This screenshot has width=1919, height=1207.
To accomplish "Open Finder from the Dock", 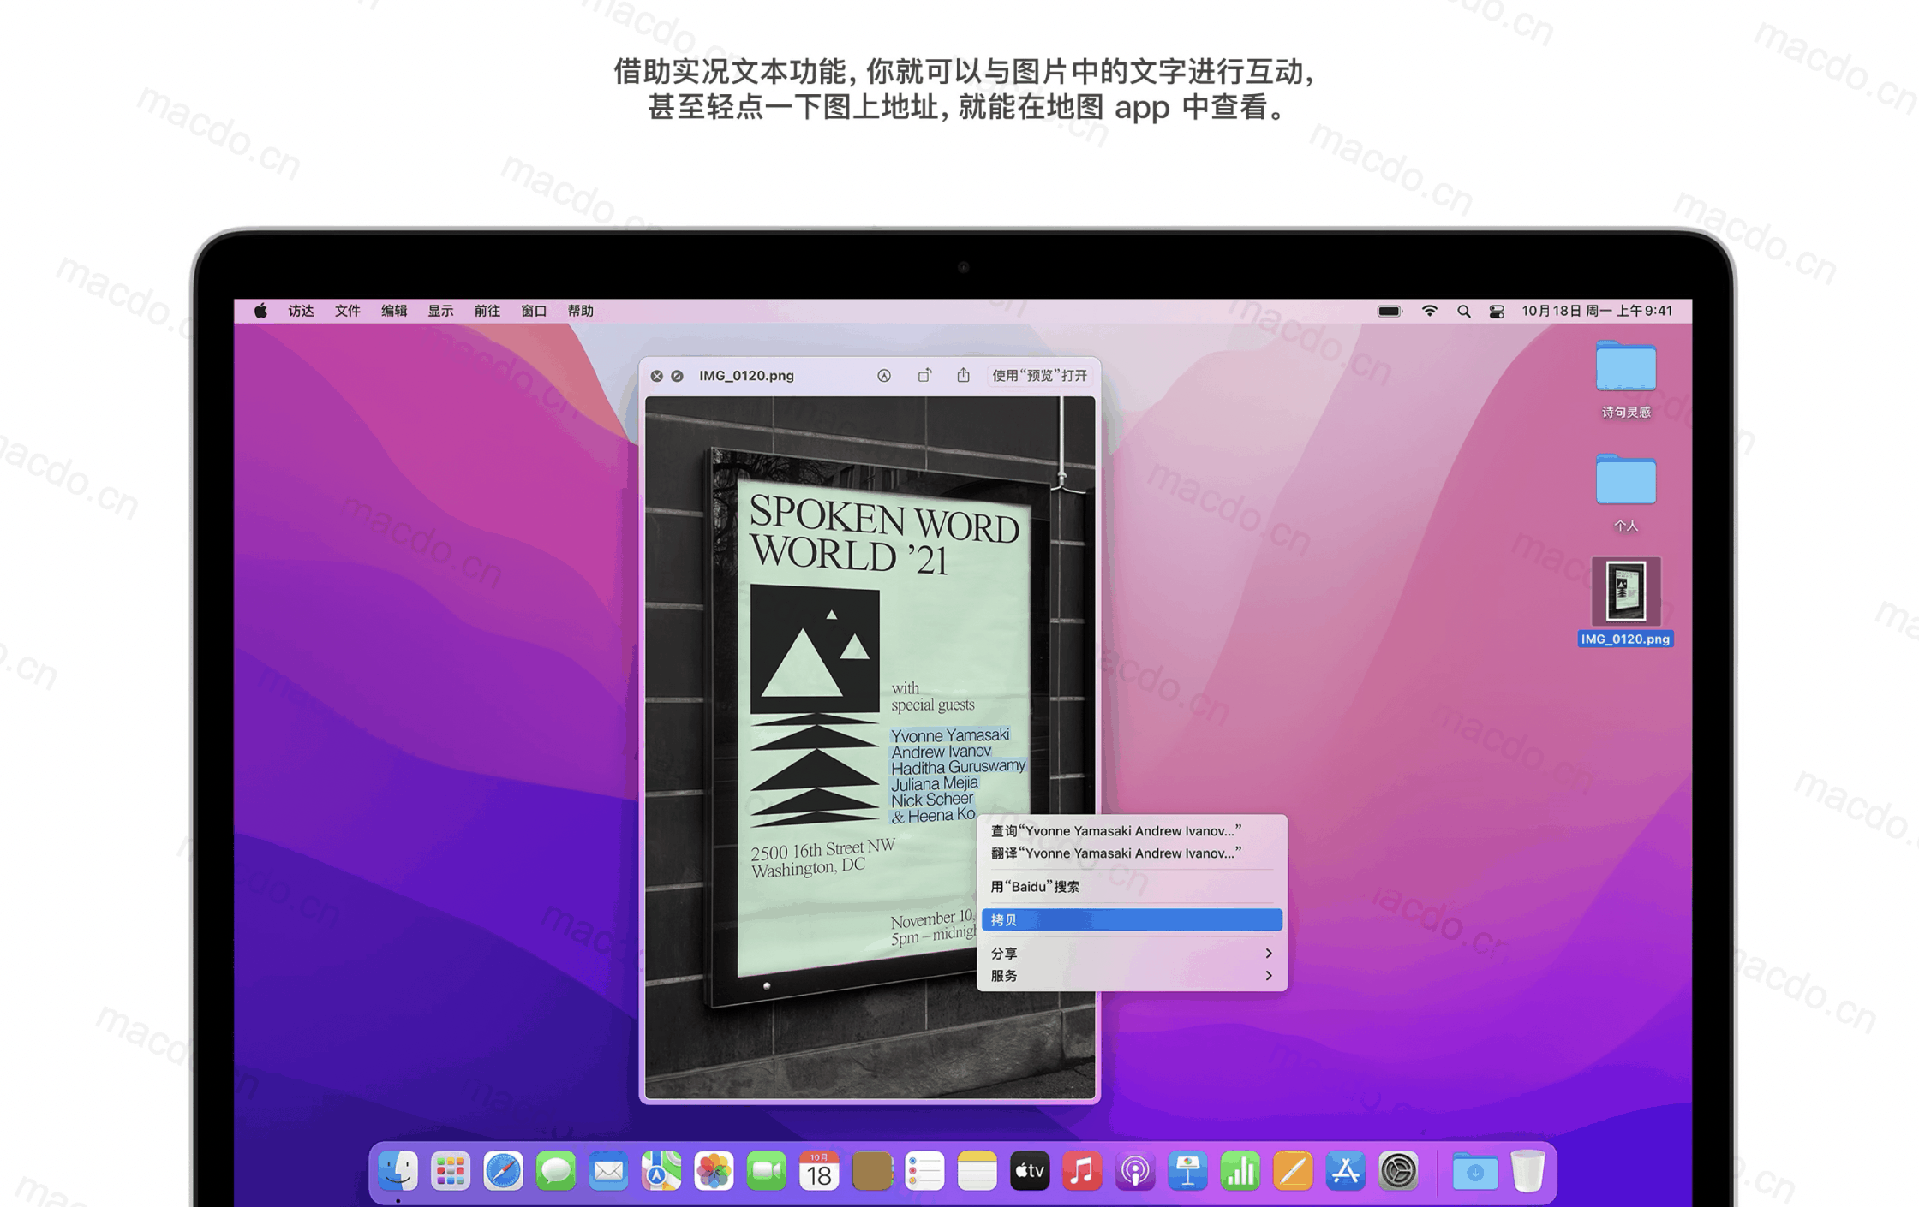I will (x=398, y=1171).
